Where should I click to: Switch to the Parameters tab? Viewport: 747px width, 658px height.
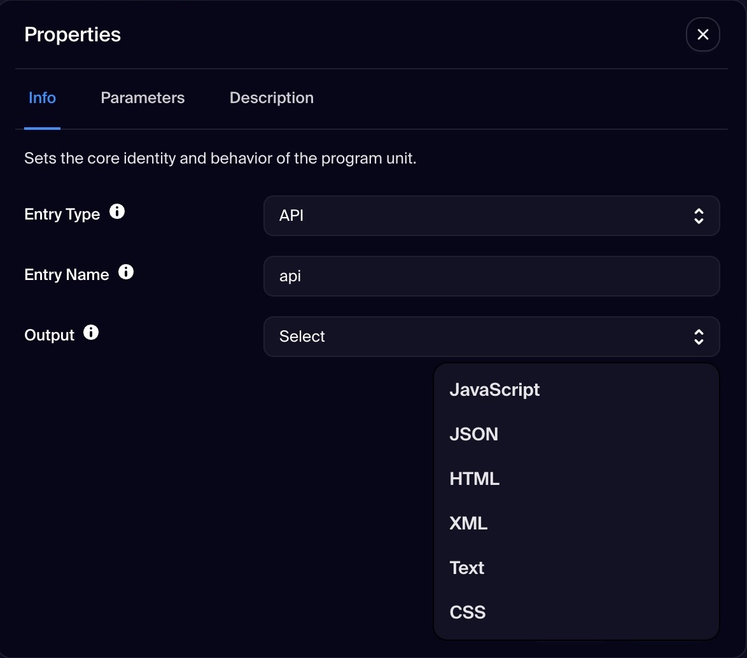tap(142, 97)
